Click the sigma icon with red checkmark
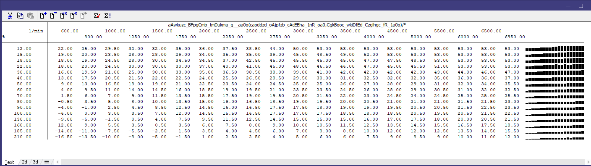591x166 pixels. (97, 16)
